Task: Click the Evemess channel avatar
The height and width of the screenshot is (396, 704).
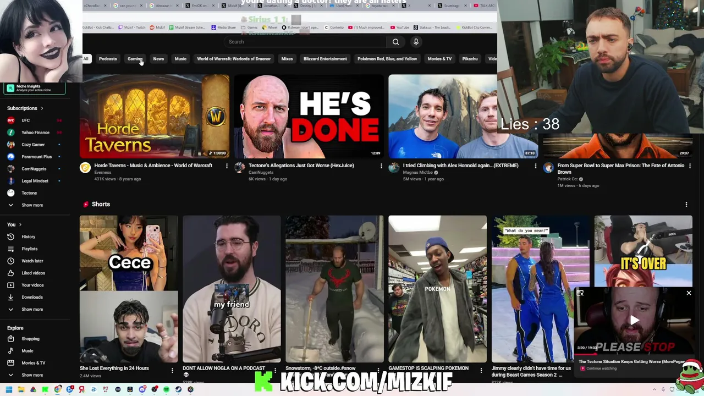Action: [85, 168]
